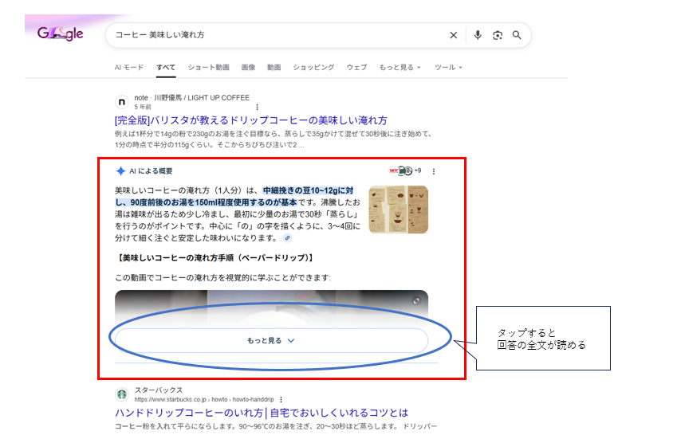The width and height of the screenshot is (677, 435).
Task: Expand the video preview using the fullscreen icon
Action: tap(416, 300)
